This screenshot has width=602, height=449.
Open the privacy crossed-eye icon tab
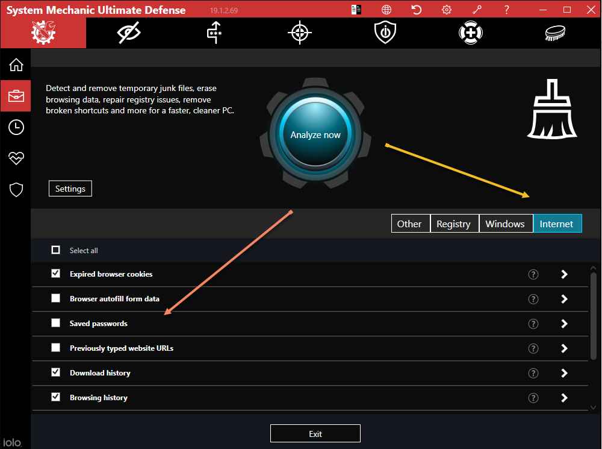(129, 33)
